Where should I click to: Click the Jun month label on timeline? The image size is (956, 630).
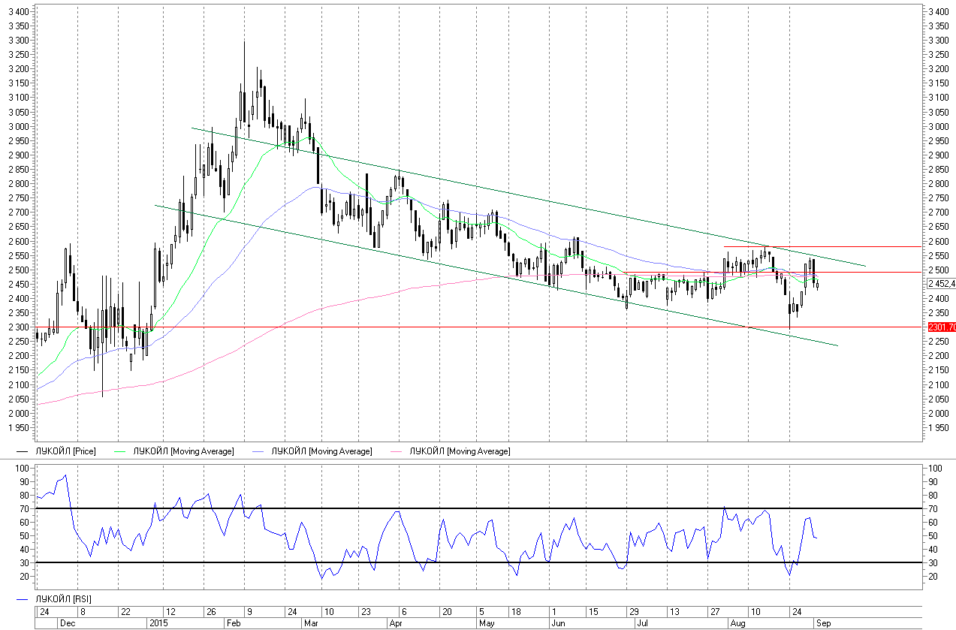tap(558, 623)
